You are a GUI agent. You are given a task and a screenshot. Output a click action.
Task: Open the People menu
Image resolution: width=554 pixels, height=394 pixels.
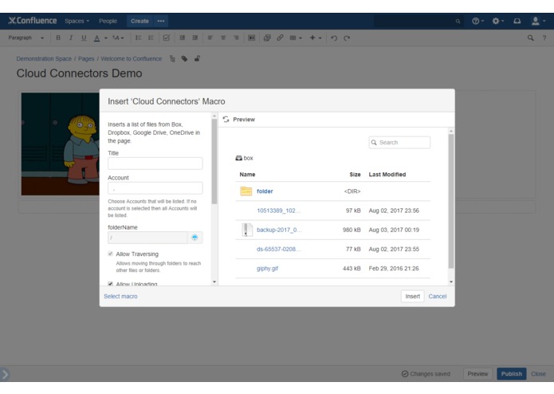tap(108, 21)
